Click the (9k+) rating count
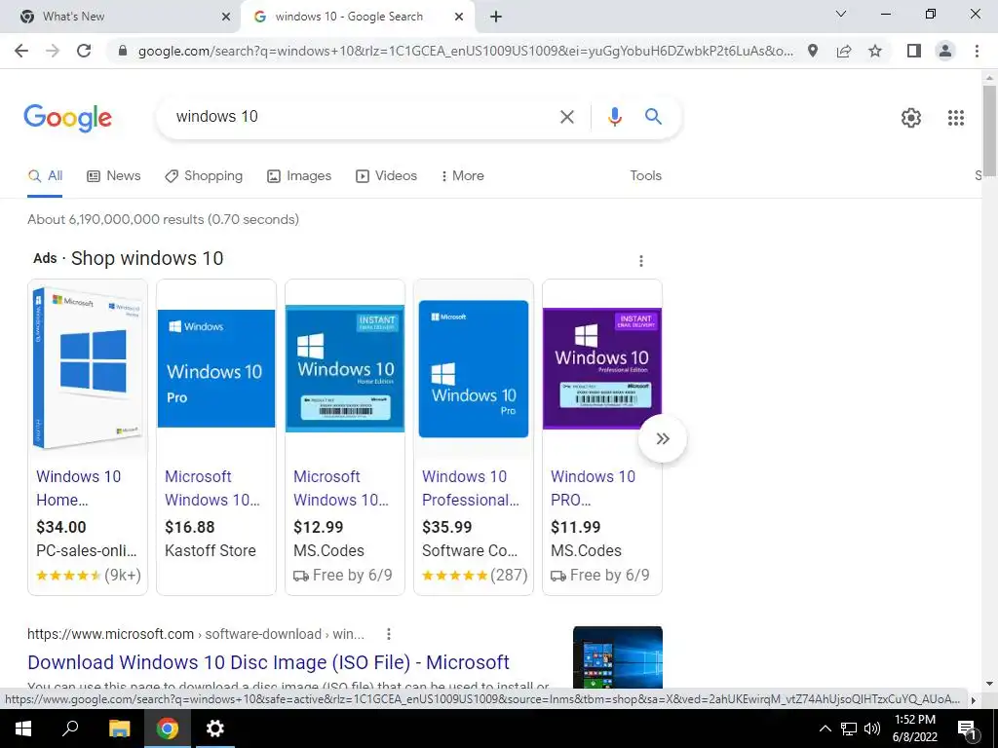 click(123, 575)
